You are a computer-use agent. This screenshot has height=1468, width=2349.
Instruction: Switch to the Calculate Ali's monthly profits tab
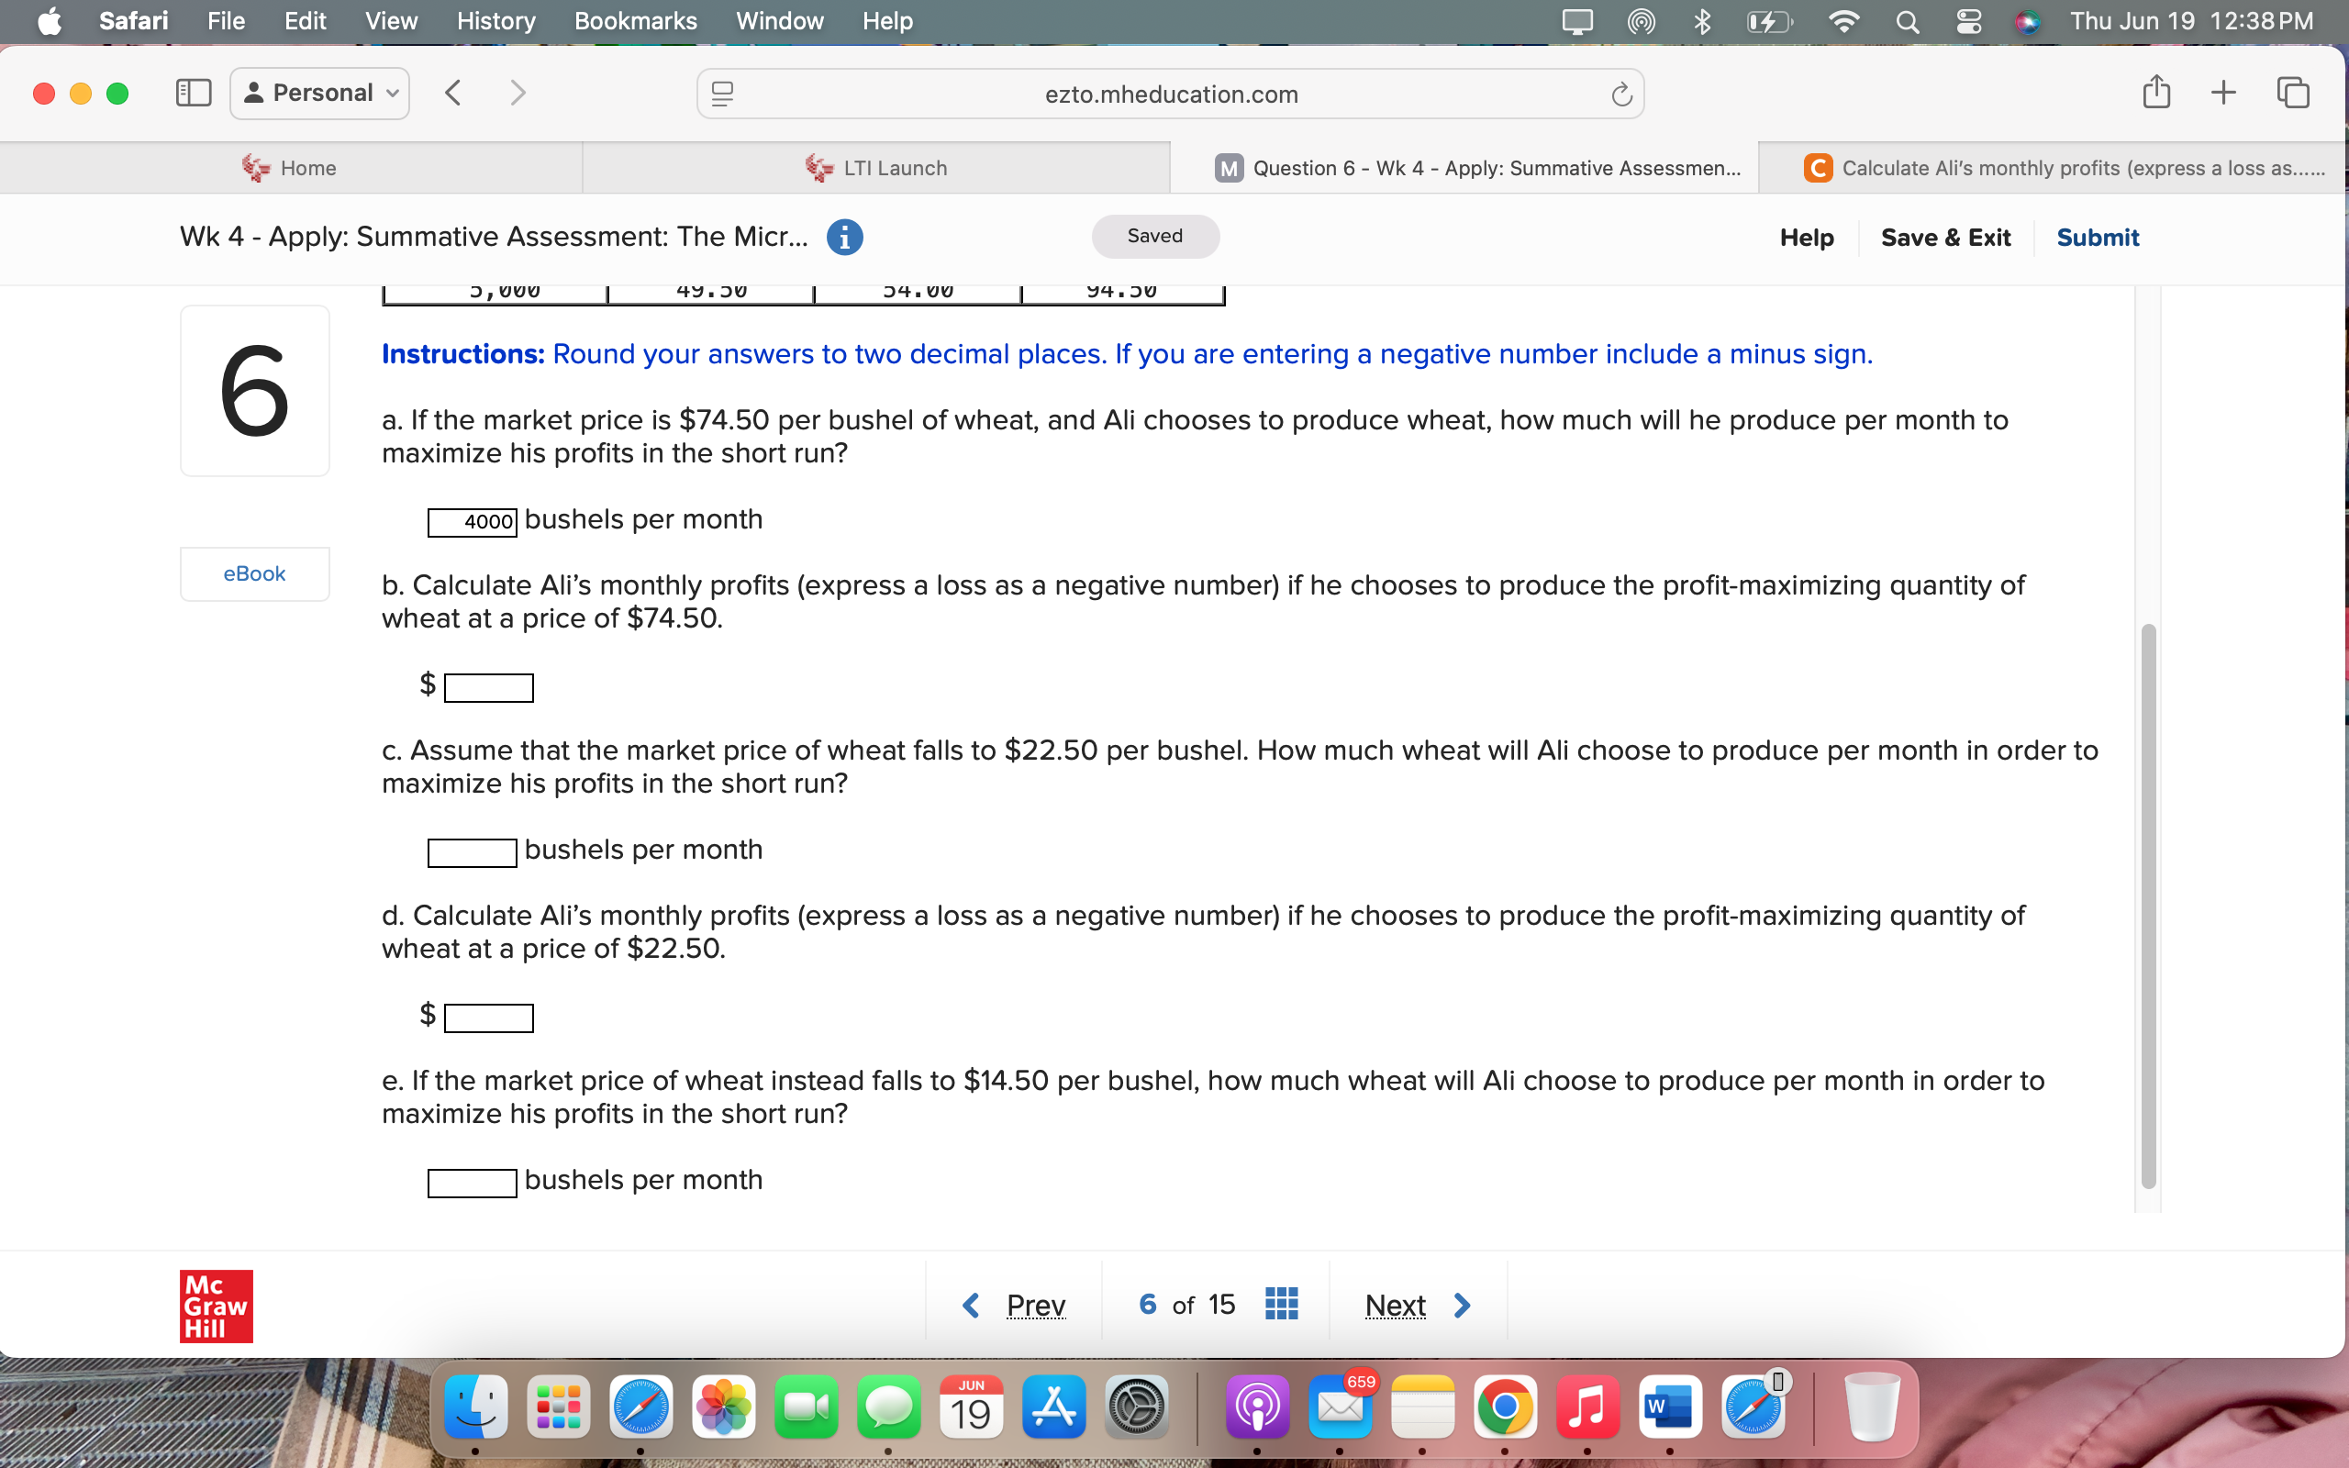pos(2064,168)
